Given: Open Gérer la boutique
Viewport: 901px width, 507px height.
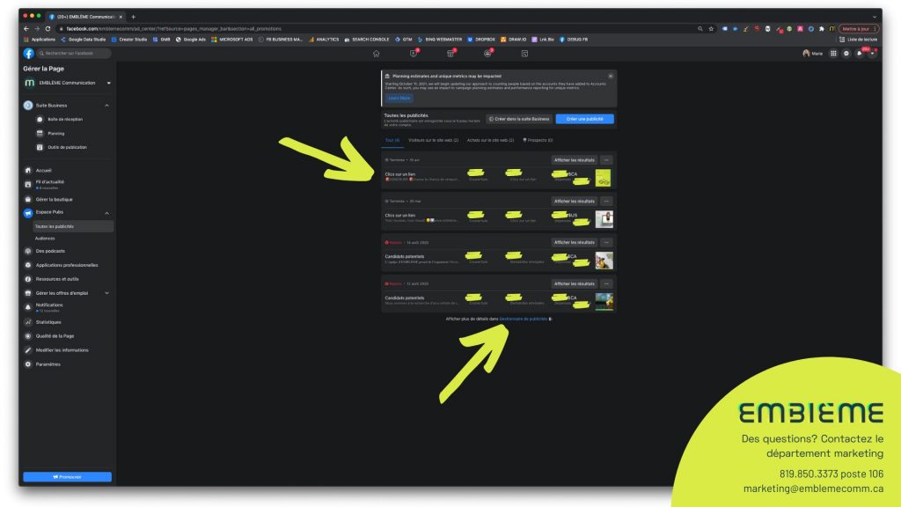Looking at the screenshot, I should click(54, 200).
